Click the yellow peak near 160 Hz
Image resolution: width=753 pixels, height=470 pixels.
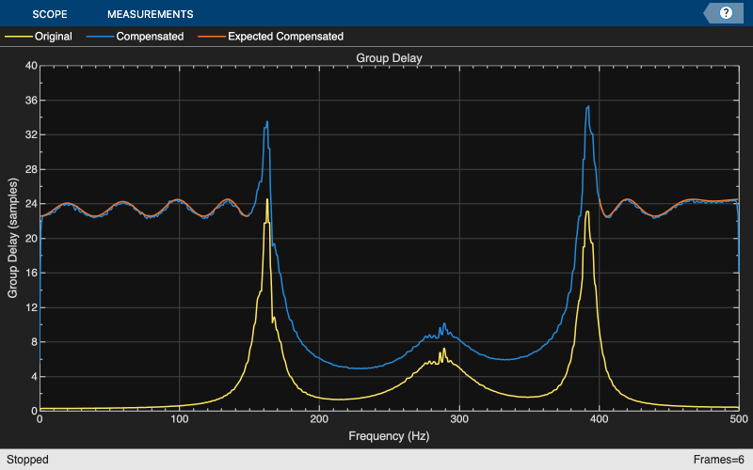tap(267, 200)
